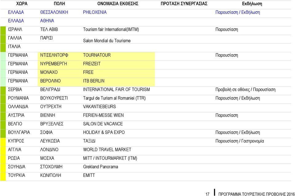The height and width of the screenshot is (196, 295).
Task: Select the FERIEN-MESSE WIEN cell
Action: [103, 115]
